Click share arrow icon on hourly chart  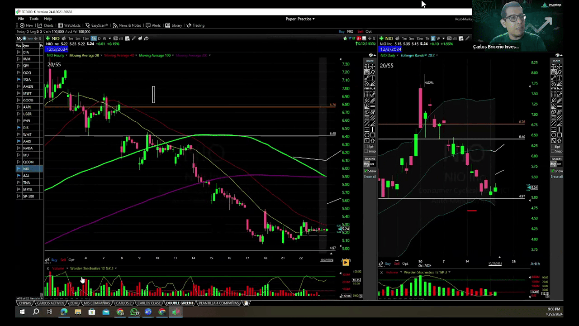coord(146,38)
